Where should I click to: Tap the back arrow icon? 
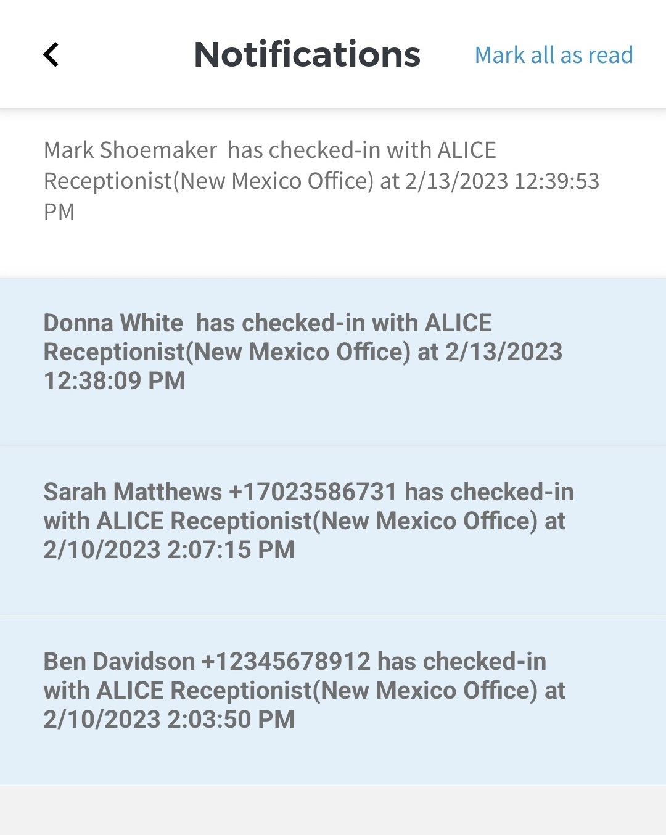point(51,54)
